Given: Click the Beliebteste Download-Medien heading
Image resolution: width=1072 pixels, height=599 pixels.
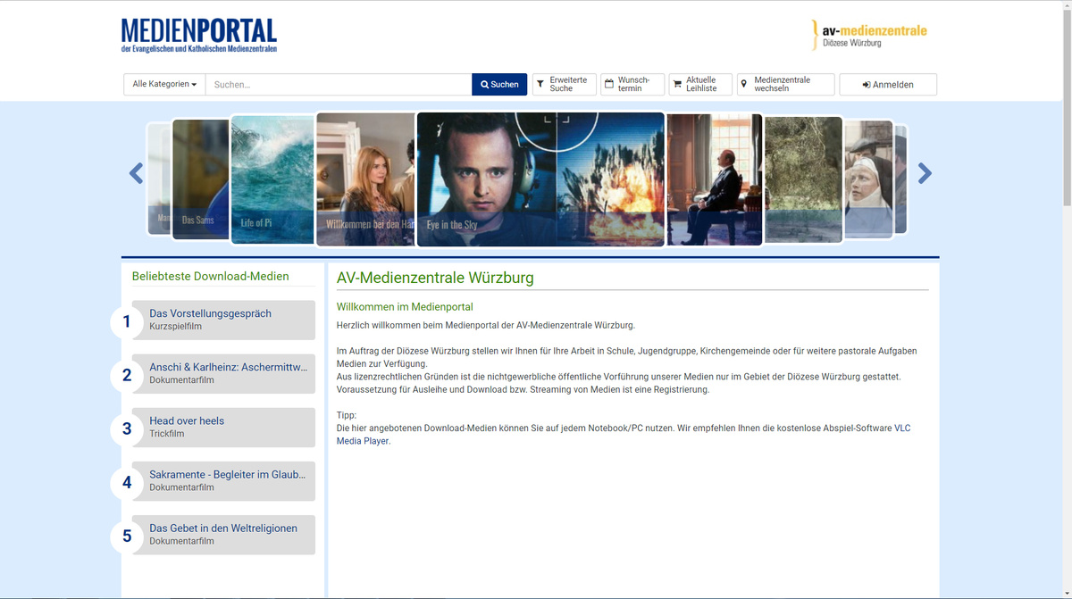Looking at the screenshot, I should tap(211, 277).
